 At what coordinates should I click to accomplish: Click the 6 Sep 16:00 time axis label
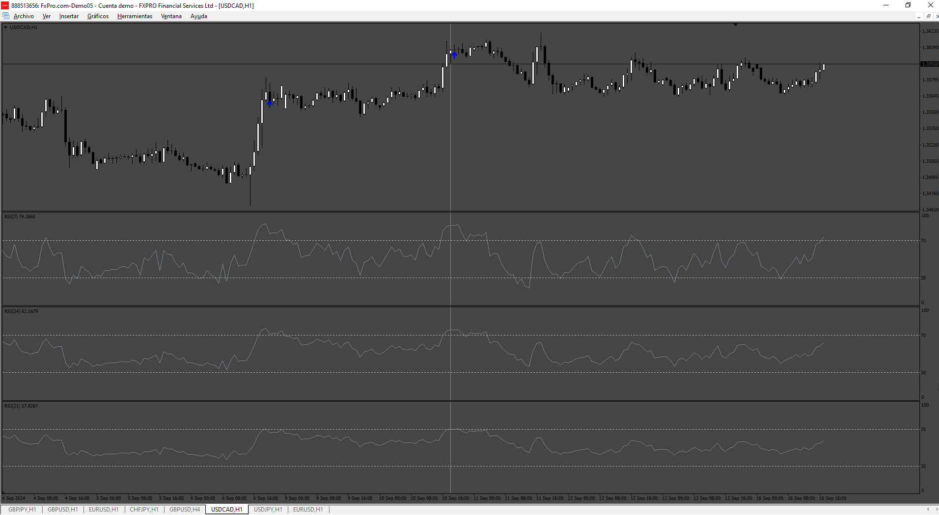(x=266, y=498)
